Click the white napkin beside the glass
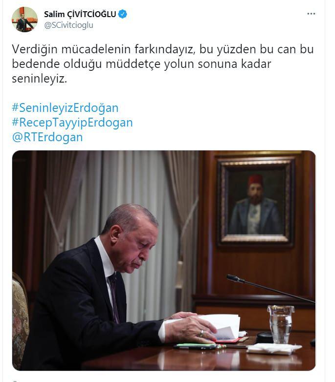Viewport: 335px width, 382px height. click(273, 348)
